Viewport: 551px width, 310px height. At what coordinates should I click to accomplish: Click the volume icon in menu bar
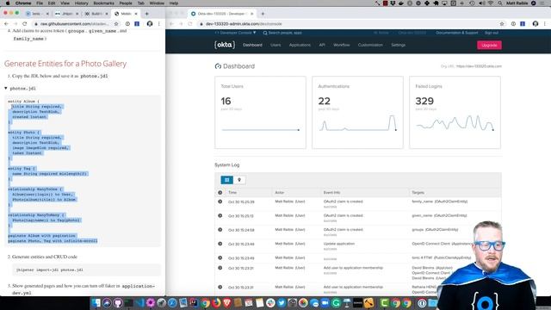pos(481,3)
